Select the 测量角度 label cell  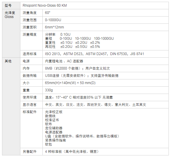pos(31,13)
